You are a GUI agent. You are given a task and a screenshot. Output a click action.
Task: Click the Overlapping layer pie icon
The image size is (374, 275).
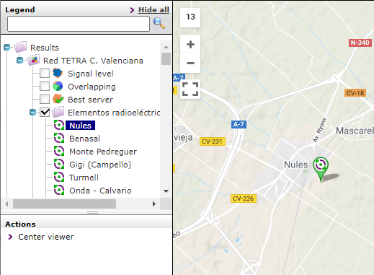(58, 86)
